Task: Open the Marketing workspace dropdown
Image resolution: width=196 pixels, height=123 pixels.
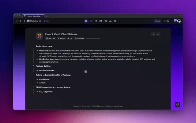Action: point(34,21)
